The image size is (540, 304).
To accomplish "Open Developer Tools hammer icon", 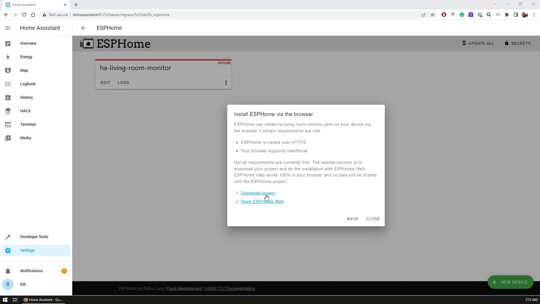I will (x=8, y=237).
